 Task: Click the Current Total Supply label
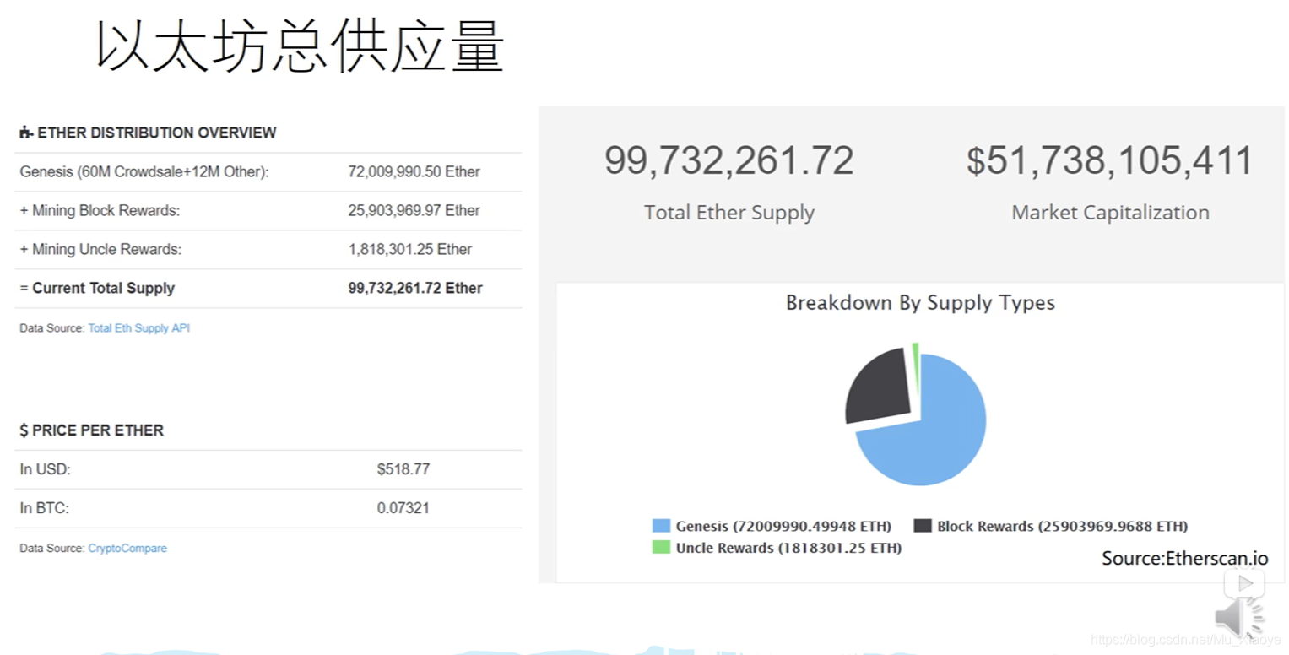(103, 289)
